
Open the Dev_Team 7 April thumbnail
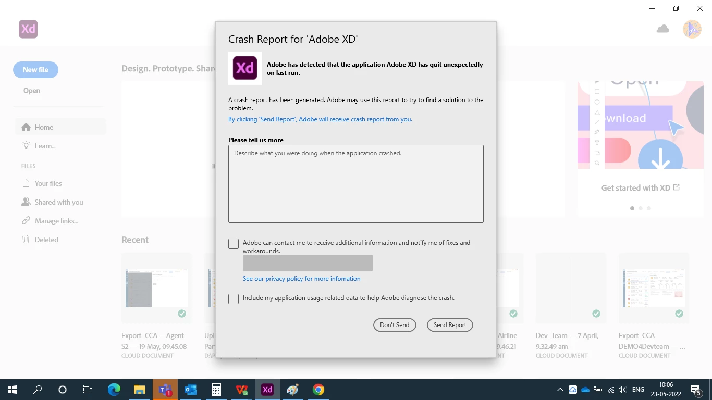[571, 288]
